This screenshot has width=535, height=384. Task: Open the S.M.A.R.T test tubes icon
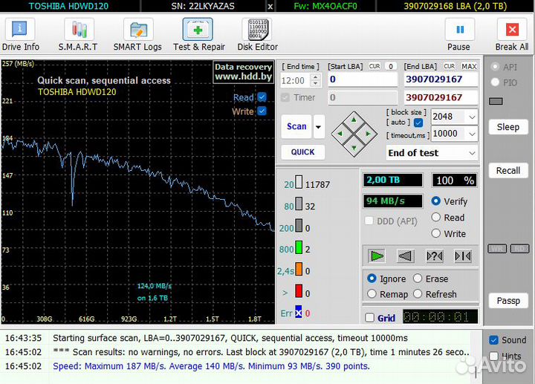(80, 29)
